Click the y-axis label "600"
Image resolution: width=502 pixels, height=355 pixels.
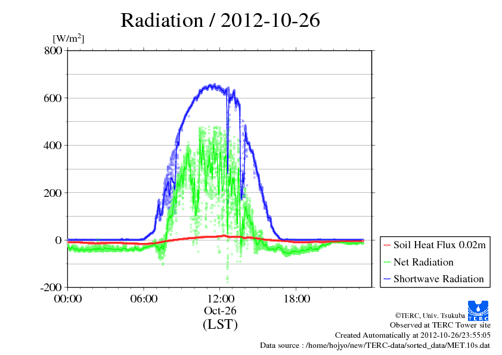tap(53, 98)
